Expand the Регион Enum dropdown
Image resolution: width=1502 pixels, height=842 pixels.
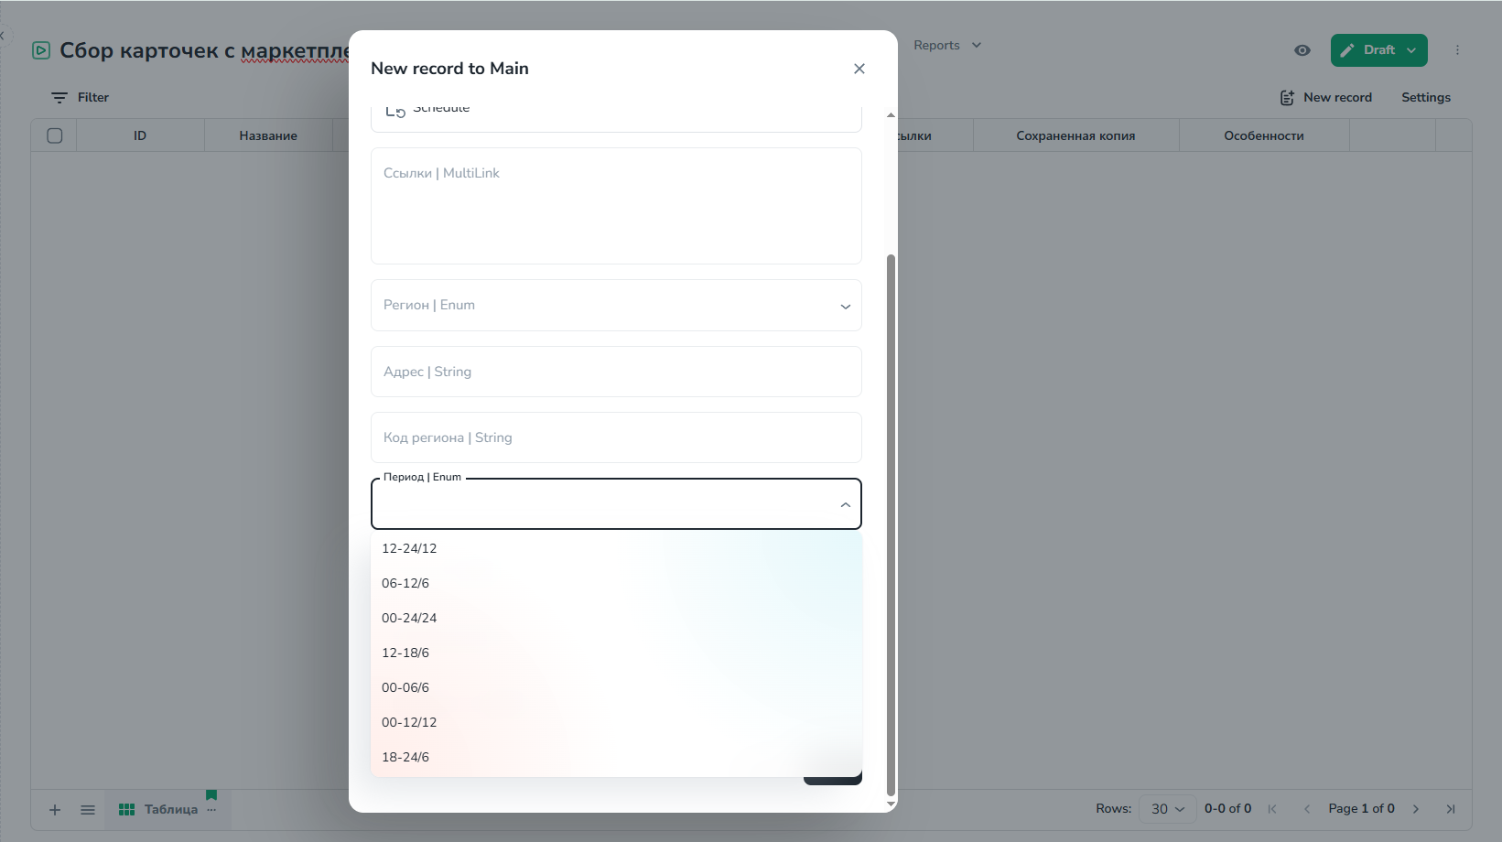point(845,306)
